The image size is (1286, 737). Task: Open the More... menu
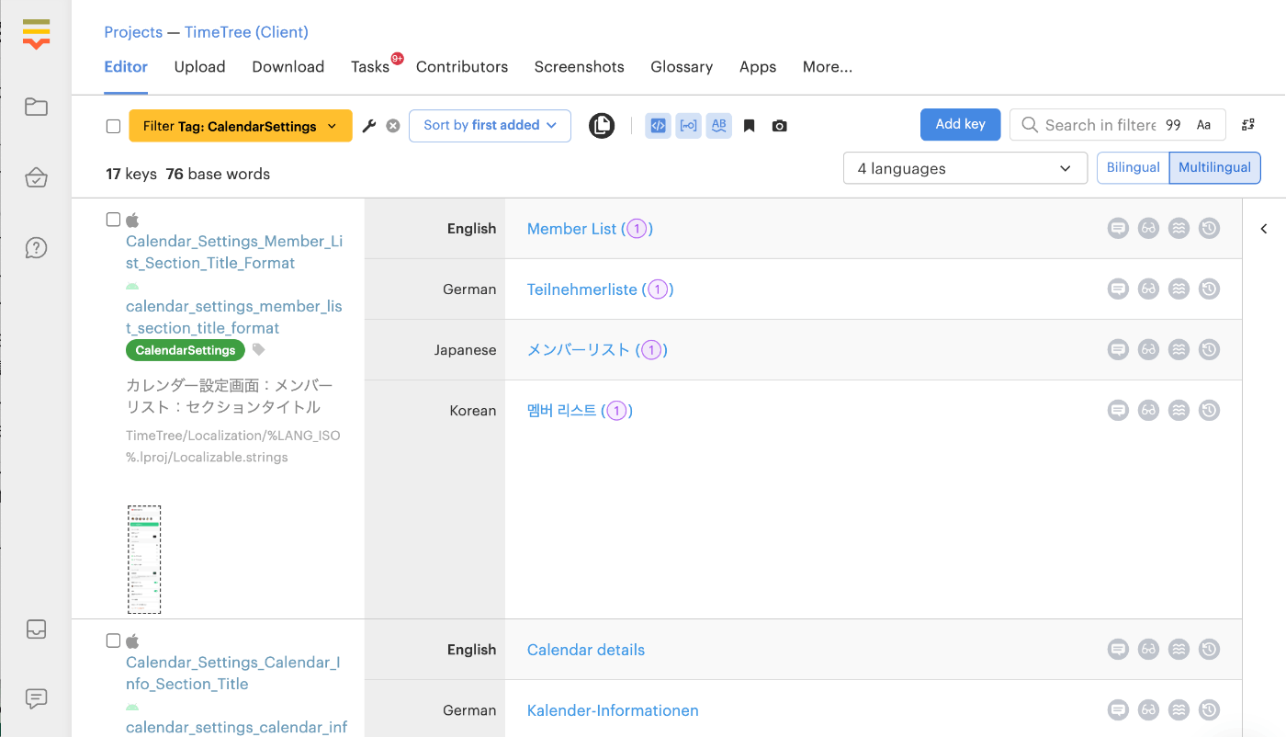(828, 67)
